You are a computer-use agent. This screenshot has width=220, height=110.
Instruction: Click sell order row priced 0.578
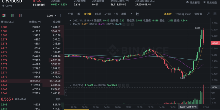(32, 44)
